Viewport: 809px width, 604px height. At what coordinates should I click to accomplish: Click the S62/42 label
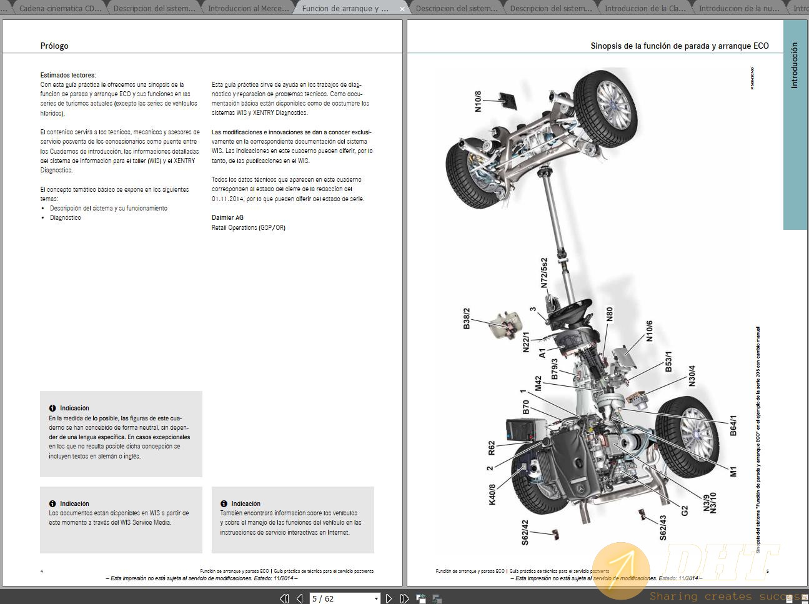(525, 533)
